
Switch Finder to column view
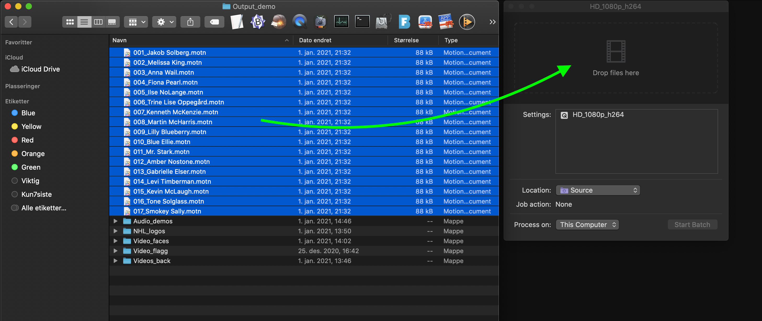pyautogui.click(x=98, y=22)
